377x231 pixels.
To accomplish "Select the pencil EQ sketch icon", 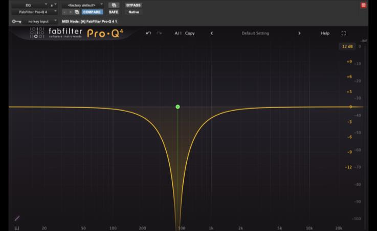I will point(17,218).
